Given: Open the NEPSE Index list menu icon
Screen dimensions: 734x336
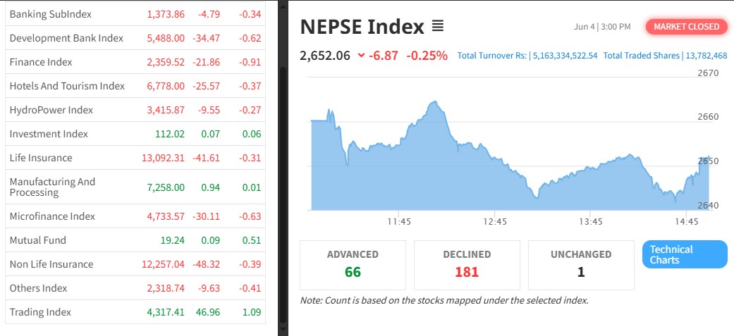Looking at the screenshot, I should (437, 27).
